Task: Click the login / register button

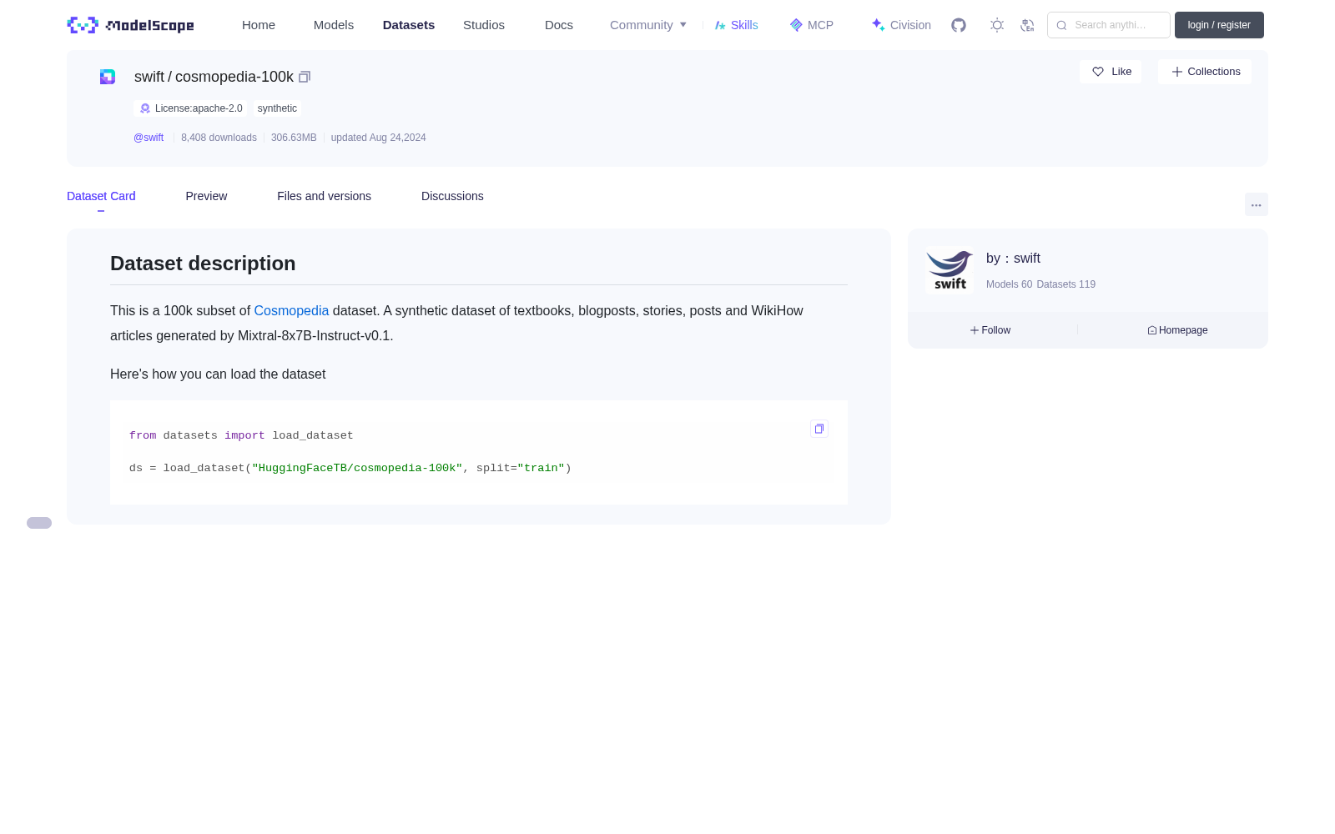Action: (1219, 25)
